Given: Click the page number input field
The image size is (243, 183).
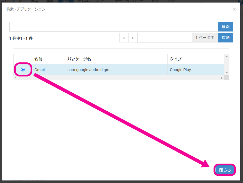Looking at the screenshot, I should (x=164, y=38).
